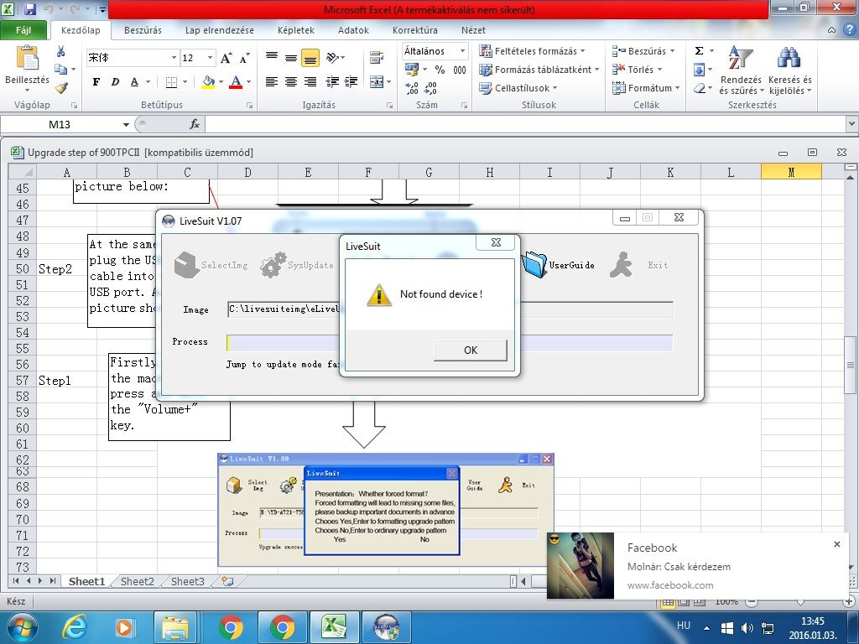Click the merge and center icon
This screenshot has width=859, height=644.
[377, 82]
